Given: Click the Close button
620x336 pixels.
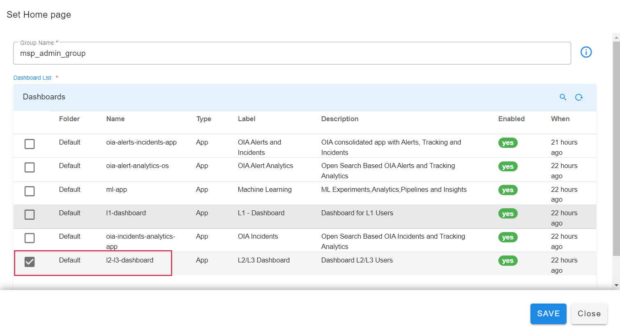Looking at the screenshot, I should coord(589,314).
